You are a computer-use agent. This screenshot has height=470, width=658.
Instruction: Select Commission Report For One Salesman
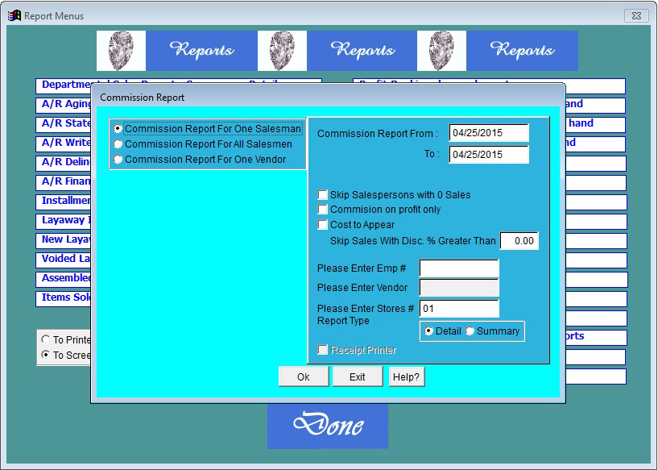coord(118,129)
